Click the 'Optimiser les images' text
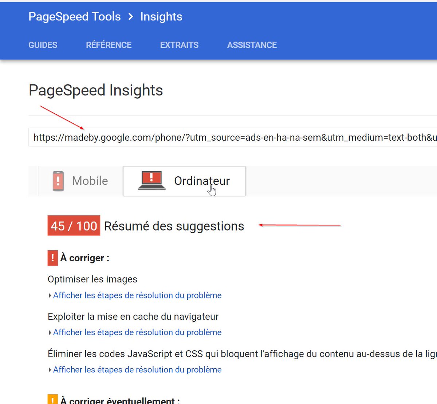 (92, 279)
